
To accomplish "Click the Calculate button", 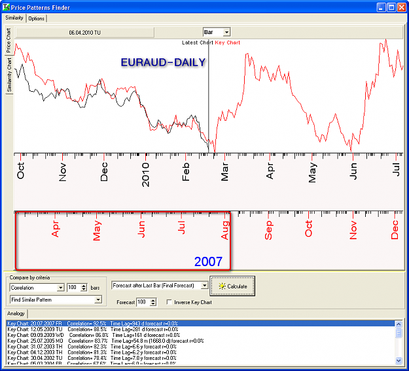I will pyautogui.click(x=232, y=286).
